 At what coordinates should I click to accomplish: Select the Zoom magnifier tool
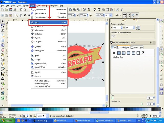pyautogui.click(x=3, y=36)
